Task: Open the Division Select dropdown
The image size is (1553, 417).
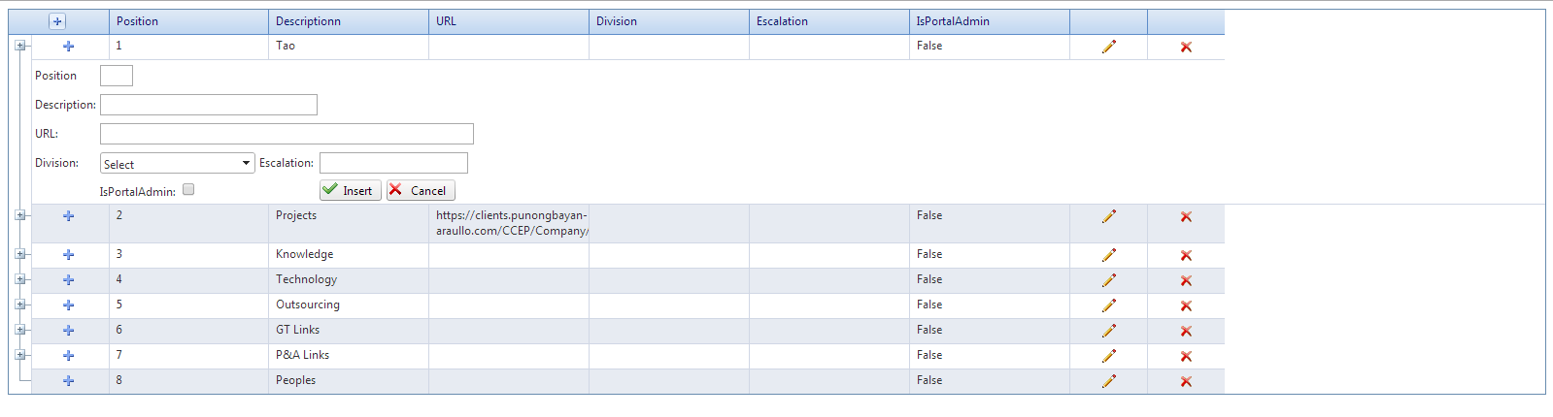Action: [177, 164]
